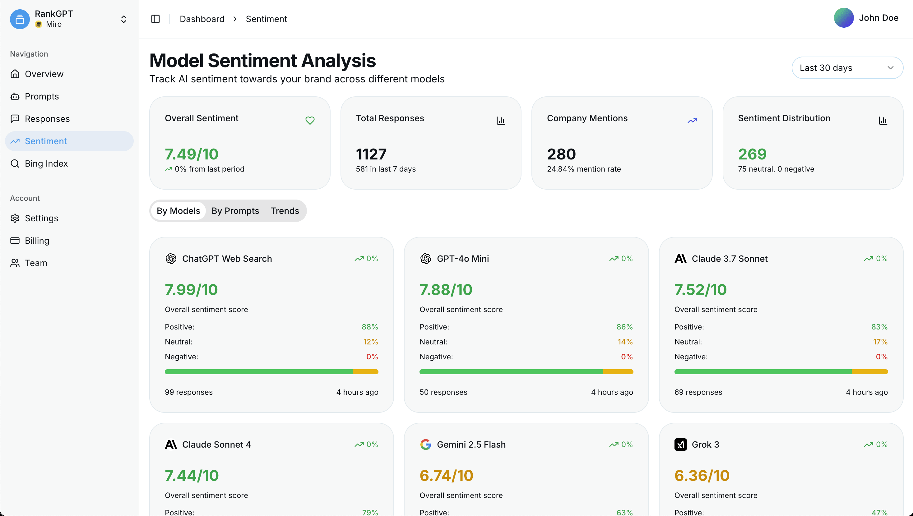Click the heart icon on Overall Sentiment
Screen dimensions: 913x516
pyautogui.click(x=310, y=121)
